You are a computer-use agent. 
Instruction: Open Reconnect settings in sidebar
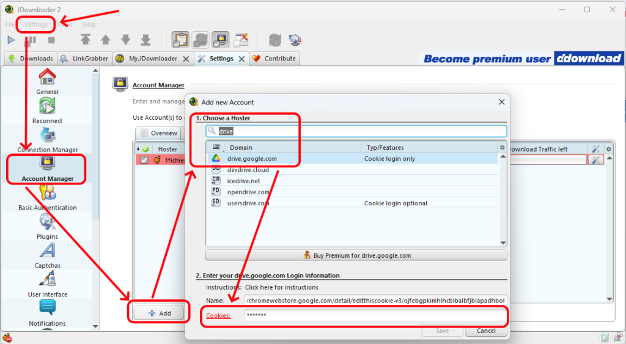pyautogui.click(x=47, y=111)
